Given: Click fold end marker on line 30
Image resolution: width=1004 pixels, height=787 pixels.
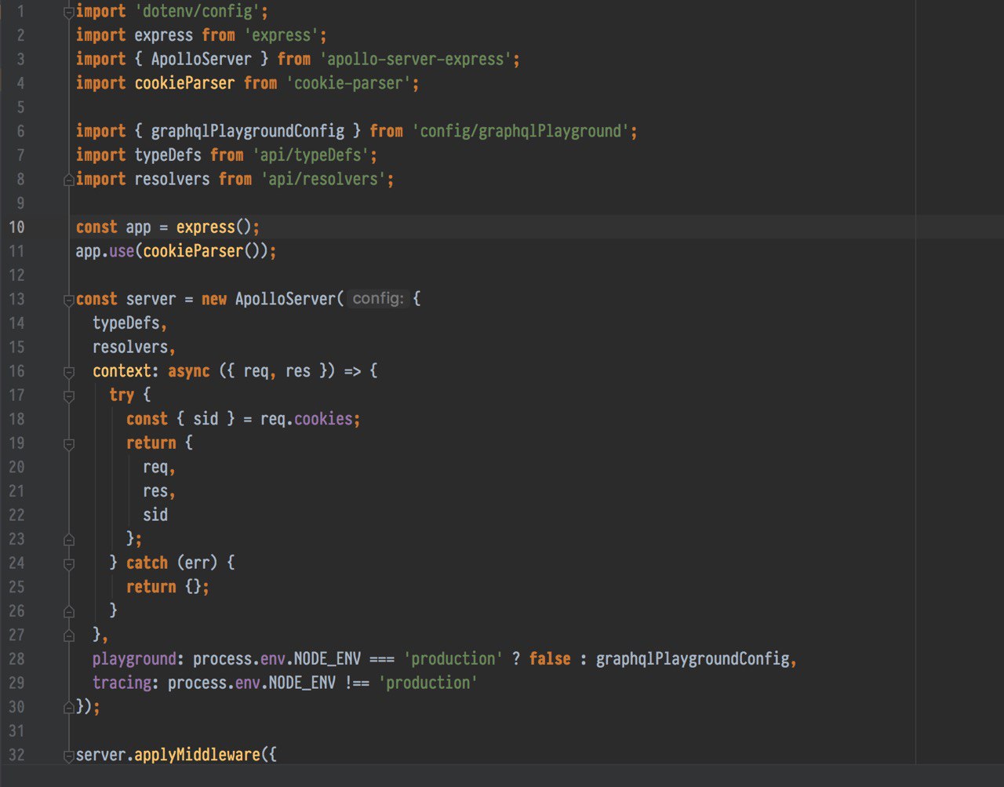Looking at the screenshot, I should [x=69, y=707].
